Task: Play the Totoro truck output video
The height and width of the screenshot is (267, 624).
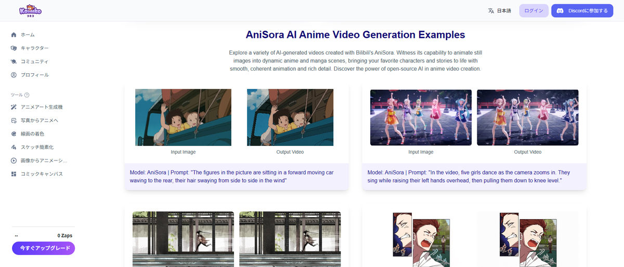Action: (290, 117)
